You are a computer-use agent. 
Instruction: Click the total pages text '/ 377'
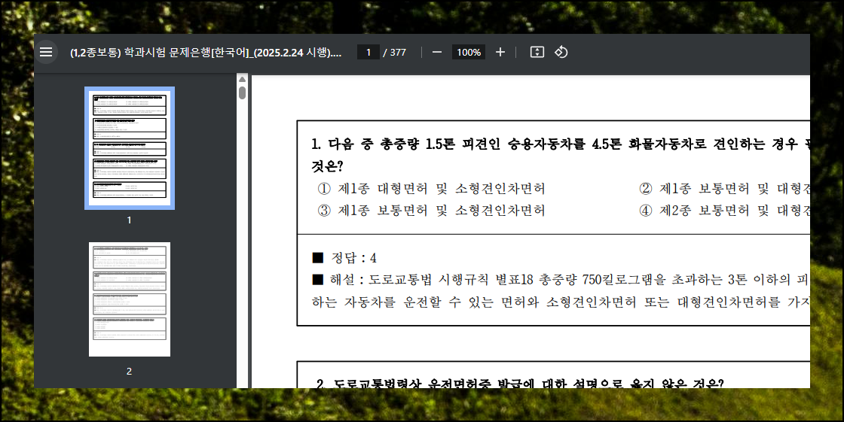(395, 52)
